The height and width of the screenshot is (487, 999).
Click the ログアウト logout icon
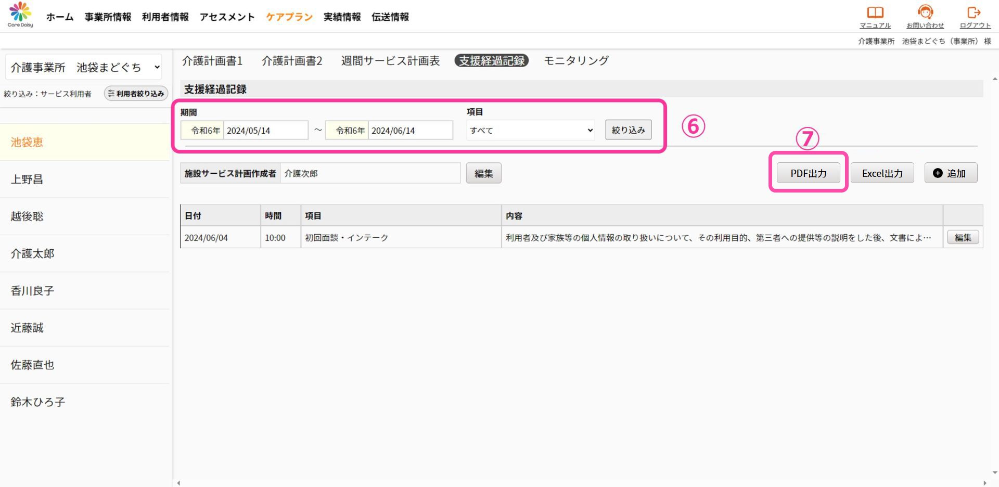pos(974,12)
